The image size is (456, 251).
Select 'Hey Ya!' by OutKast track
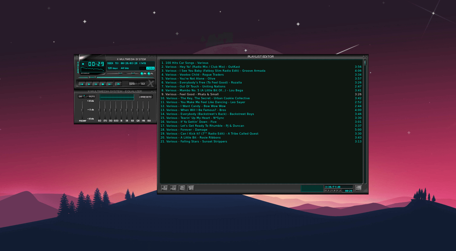pyautogui.click(x=261, y=67)
